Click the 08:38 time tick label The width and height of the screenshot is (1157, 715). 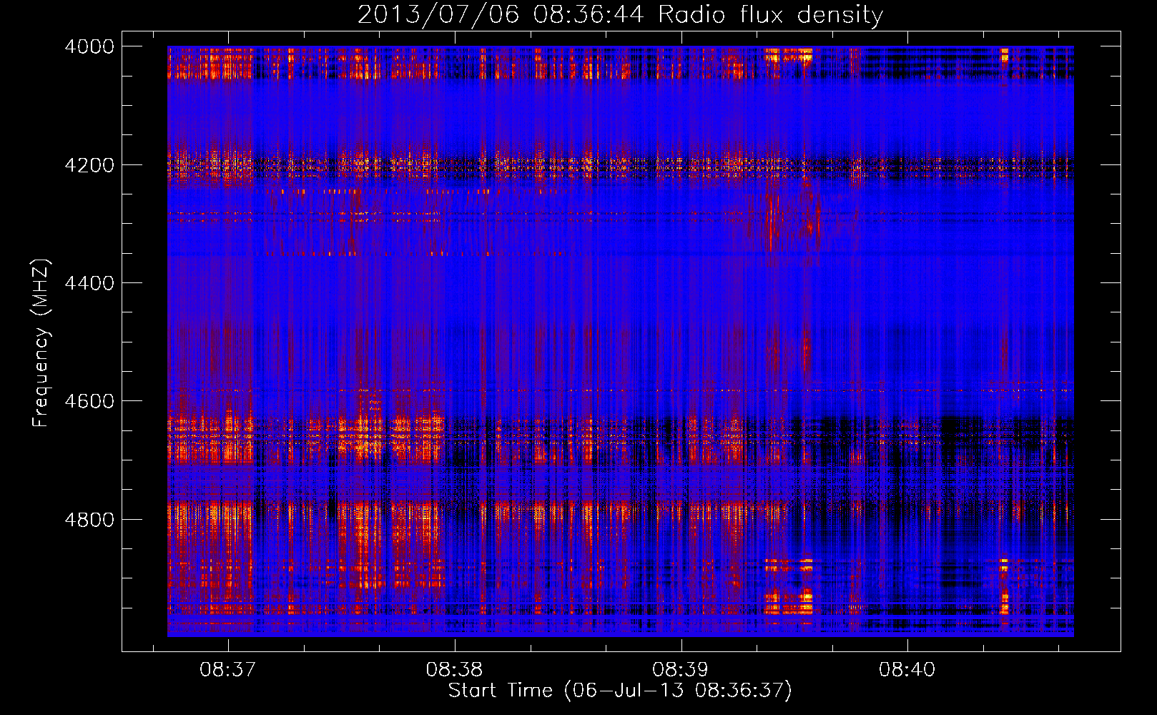pos(455,670)
